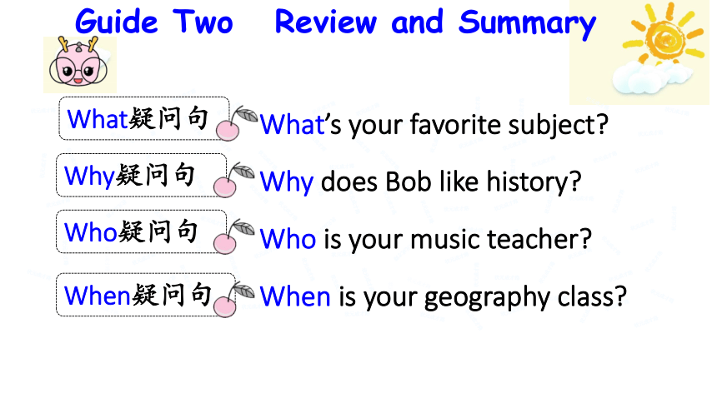This screenshot has width=717, height=403.
Task: Click sentence When is your geography class?
Action: tap(443, 296)
